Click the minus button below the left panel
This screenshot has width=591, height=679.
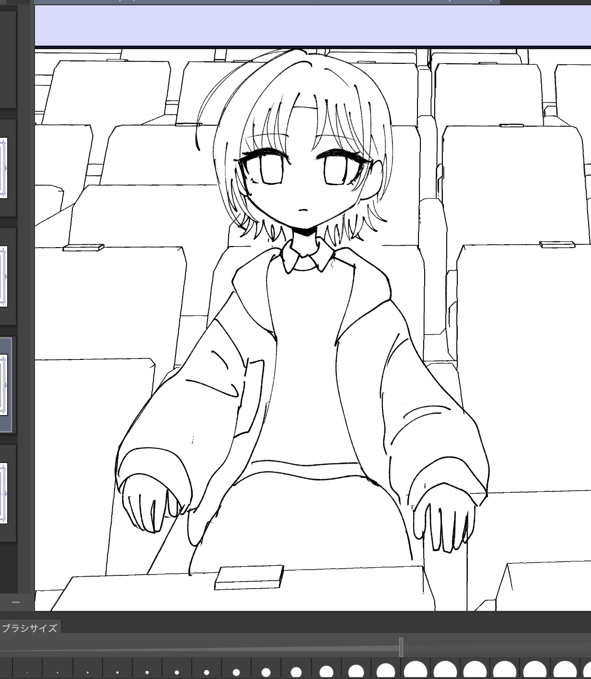point(16,602)
